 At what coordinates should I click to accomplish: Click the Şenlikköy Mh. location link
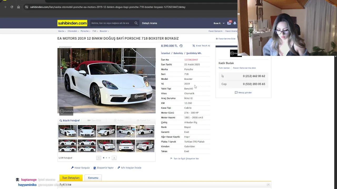tap(194, 53)
